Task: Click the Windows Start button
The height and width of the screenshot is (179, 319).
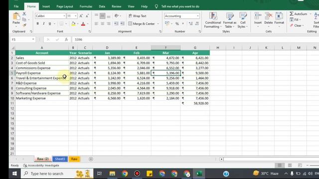Action: point(14,174)
